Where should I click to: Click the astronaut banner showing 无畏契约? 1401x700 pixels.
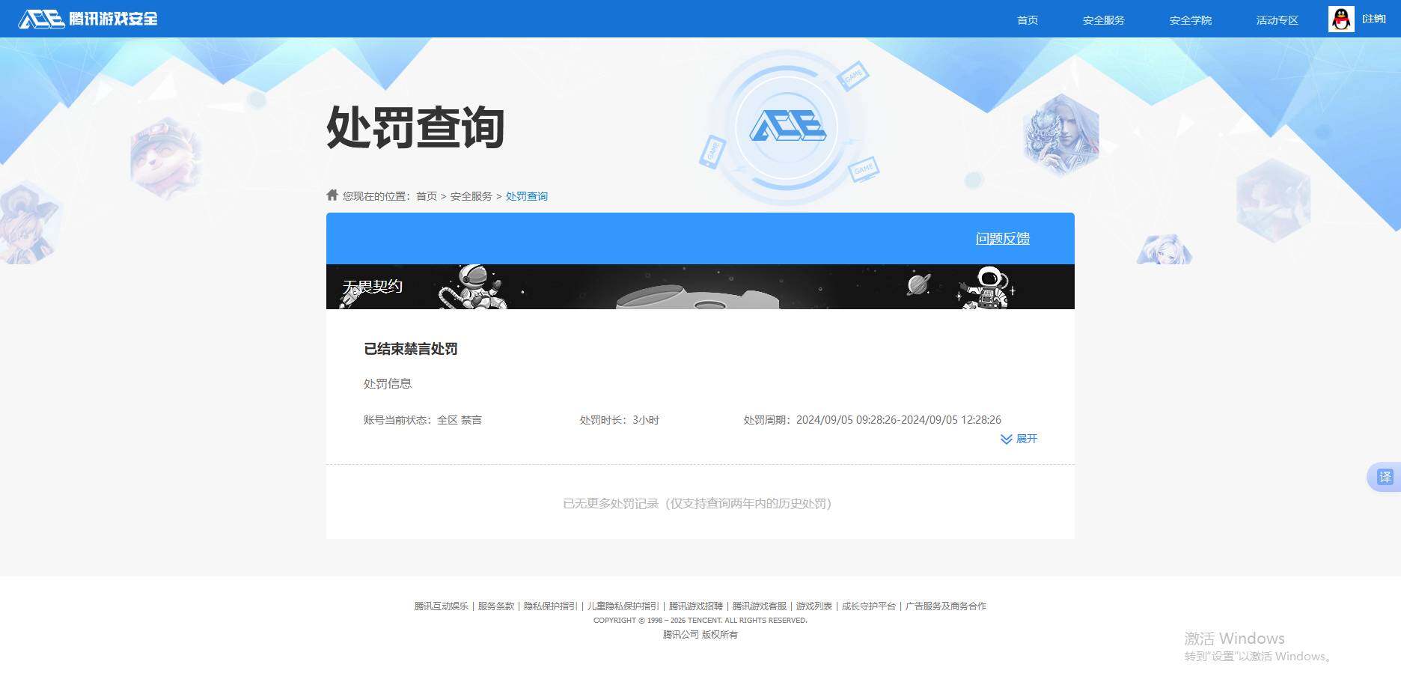[x=699, y=286]
